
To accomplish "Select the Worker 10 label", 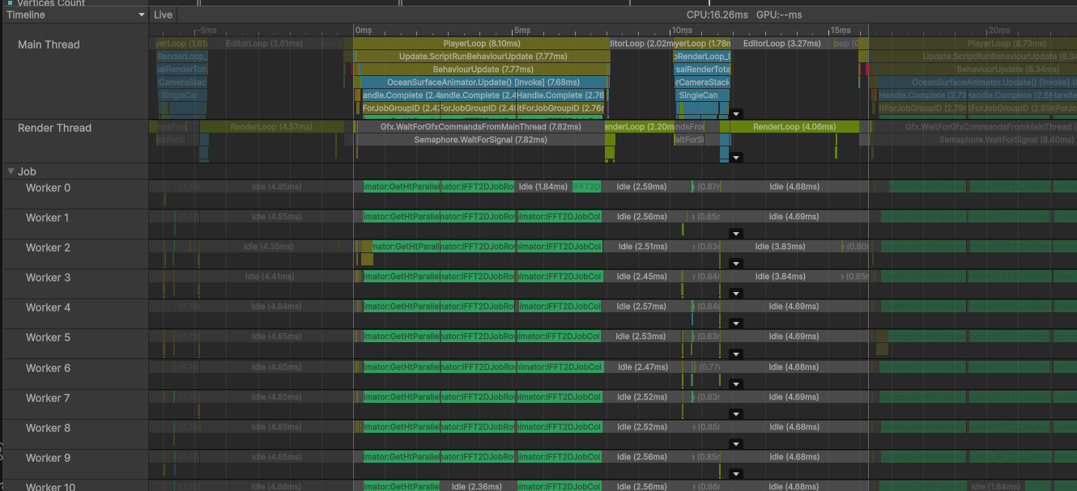I will click(x=51, y=487).
